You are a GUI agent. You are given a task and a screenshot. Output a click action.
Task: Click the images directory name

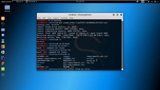point(66,56)
